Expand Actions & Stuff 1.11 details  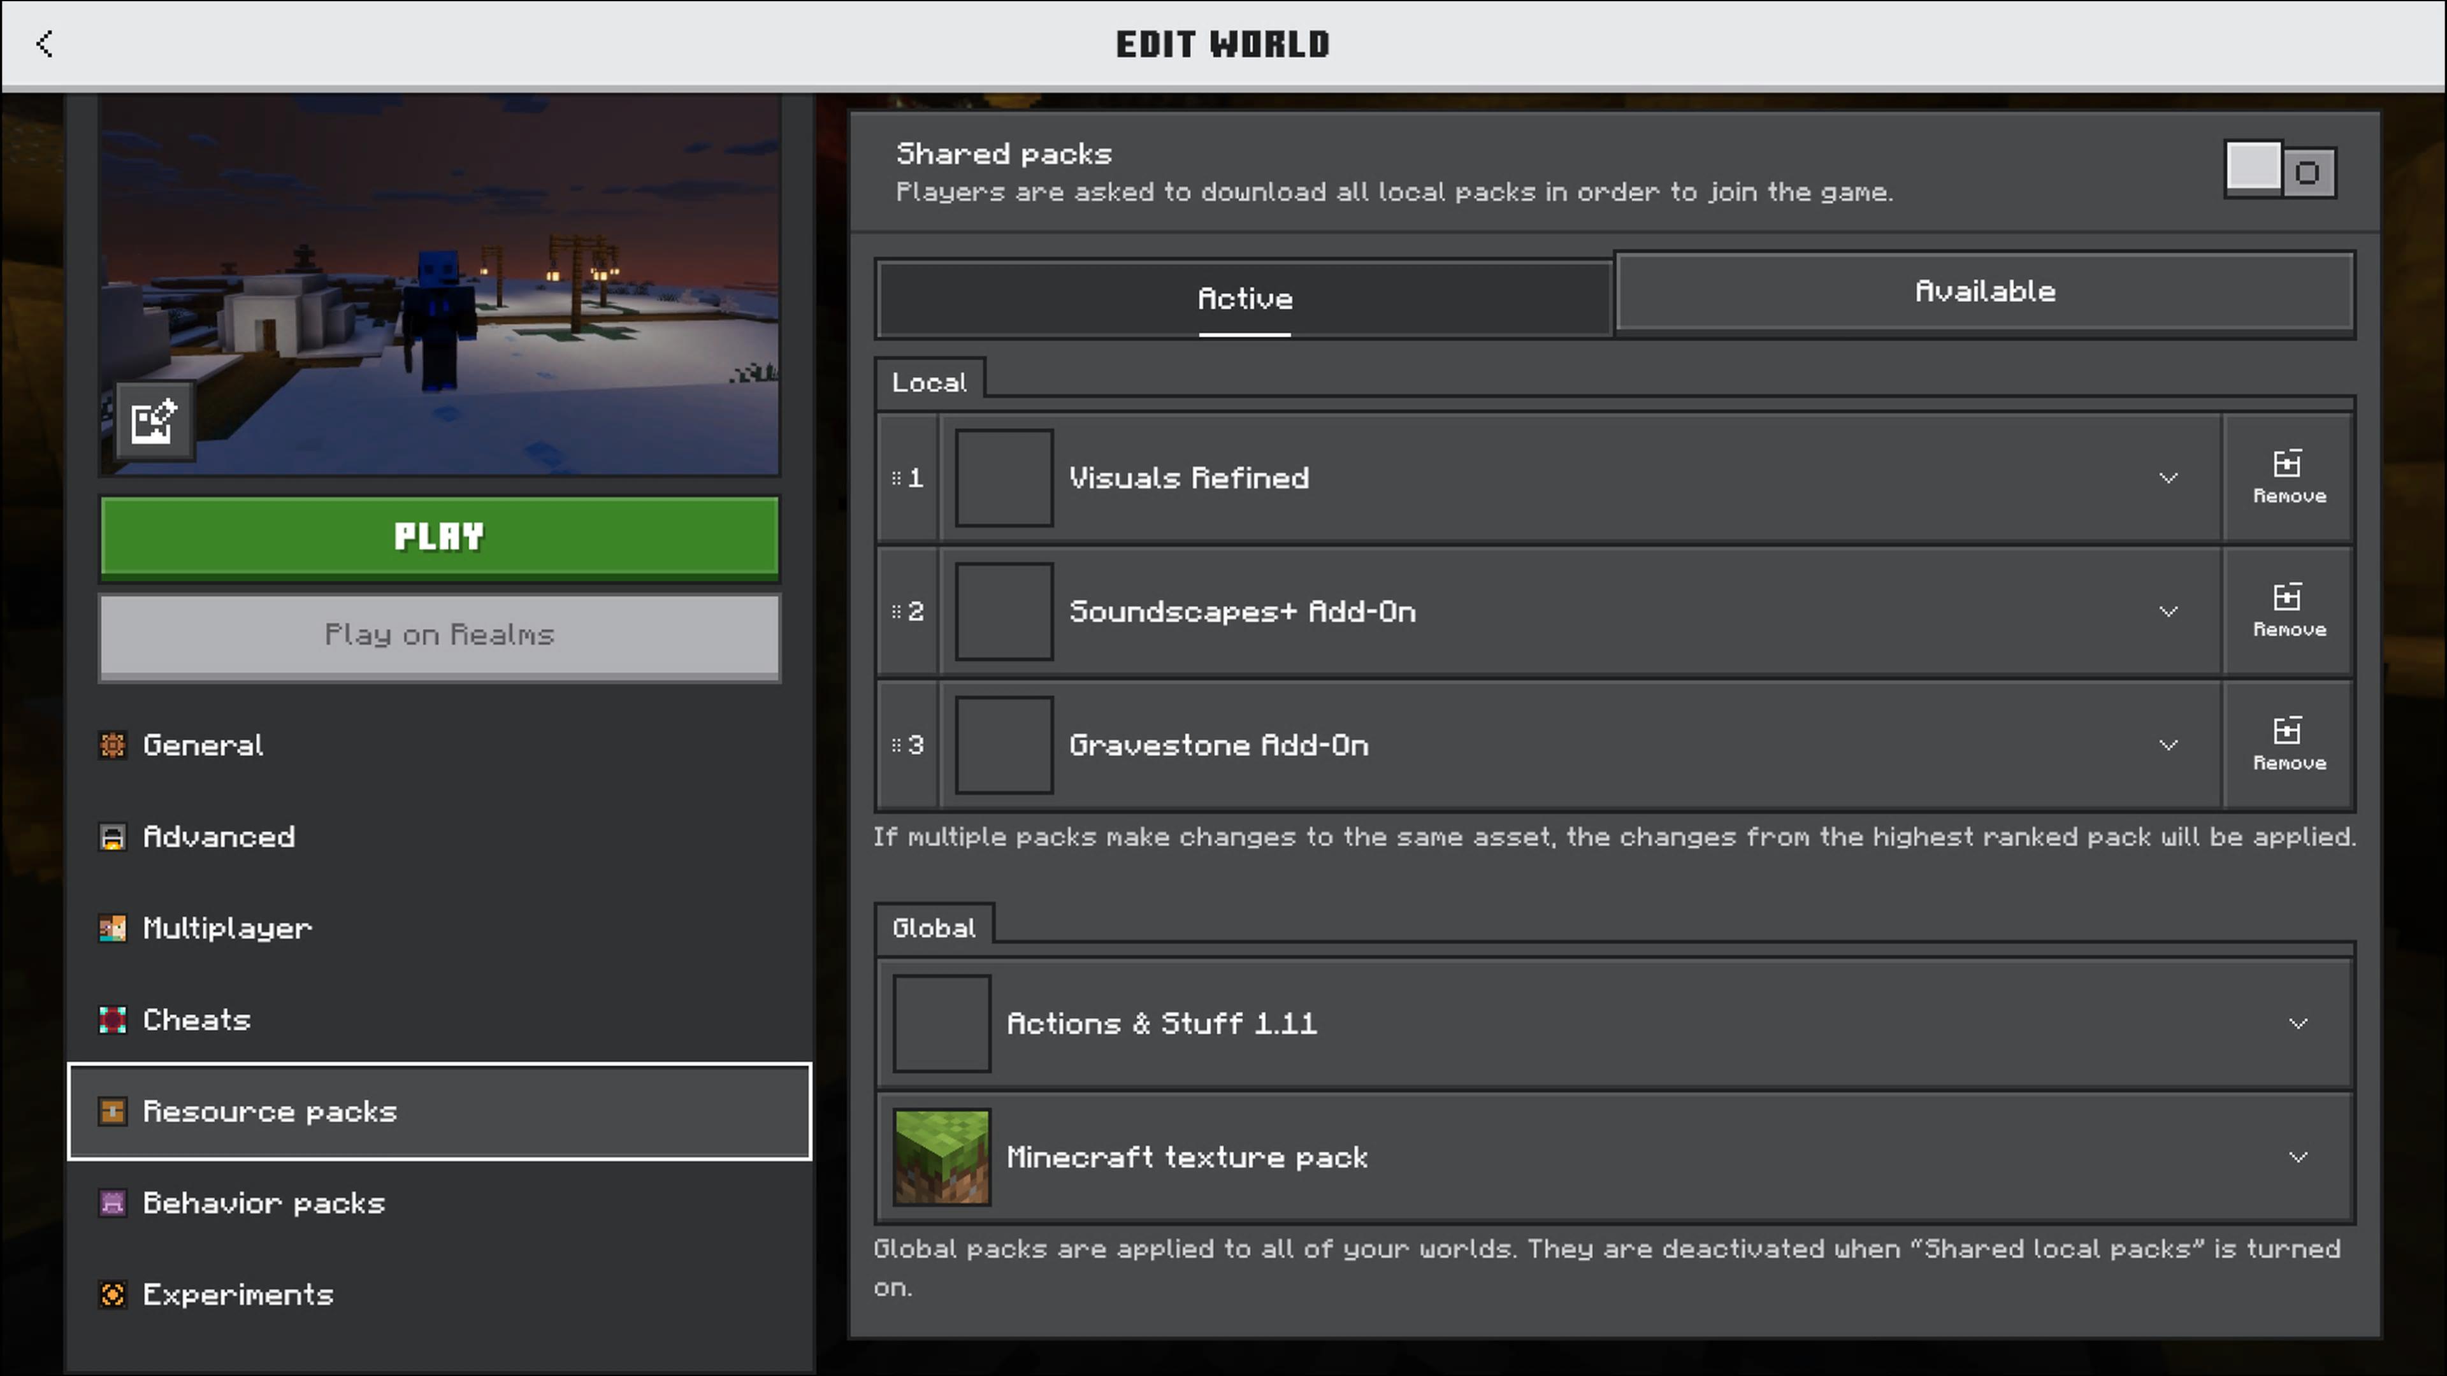coord(2297,1024)
